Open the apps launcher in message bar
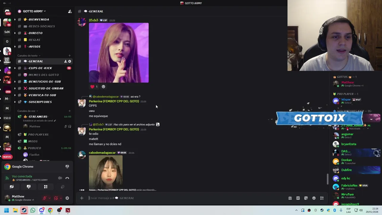The width and height of the screenshot is (382, 215). [322, 198]
